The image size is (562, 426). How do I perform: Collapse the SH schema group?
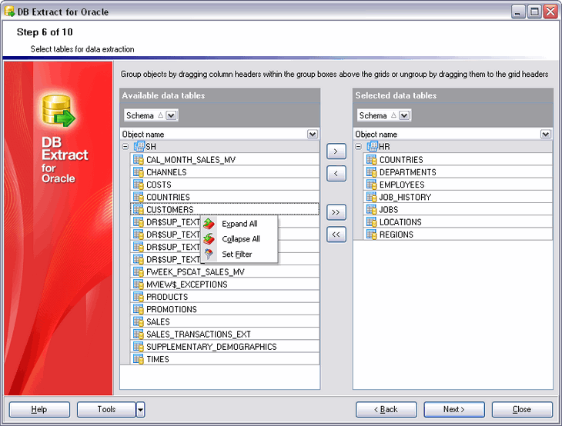click(x=125, y=146)
